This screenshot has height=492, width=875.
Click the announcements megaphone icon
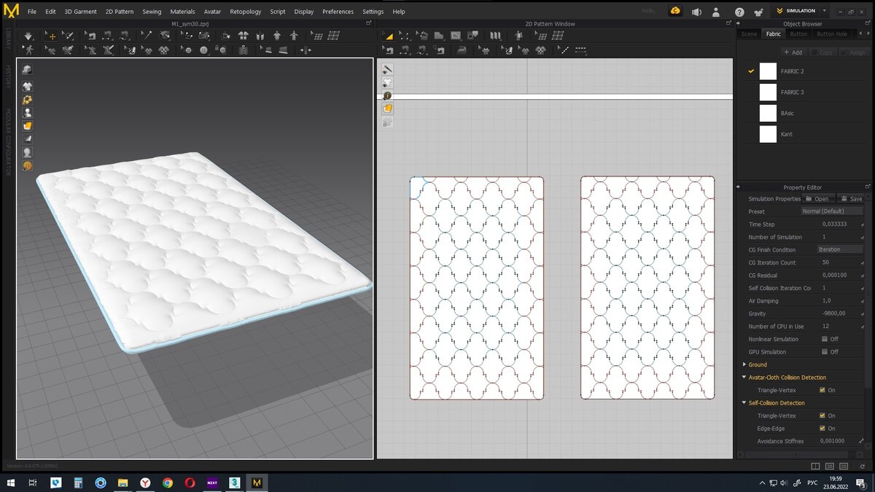click(697, 12)
